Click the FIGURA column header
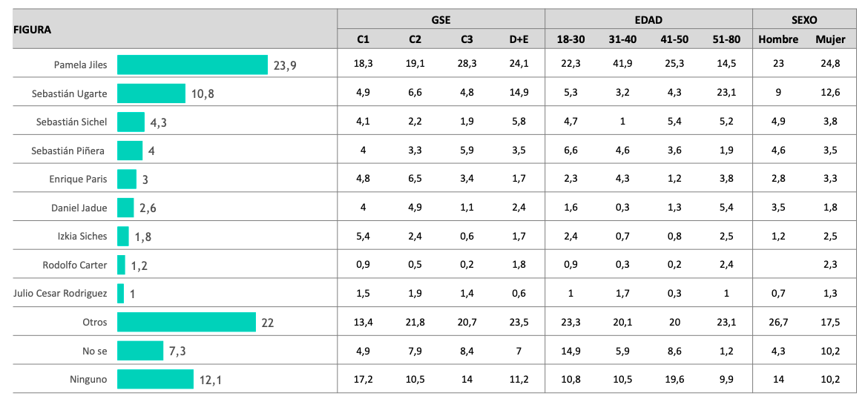 [x=33, y=30]
